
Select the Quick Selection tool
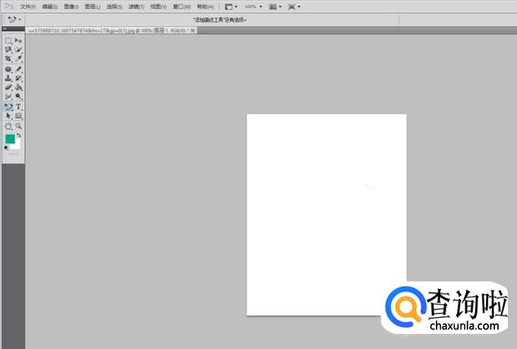point(18,50)
